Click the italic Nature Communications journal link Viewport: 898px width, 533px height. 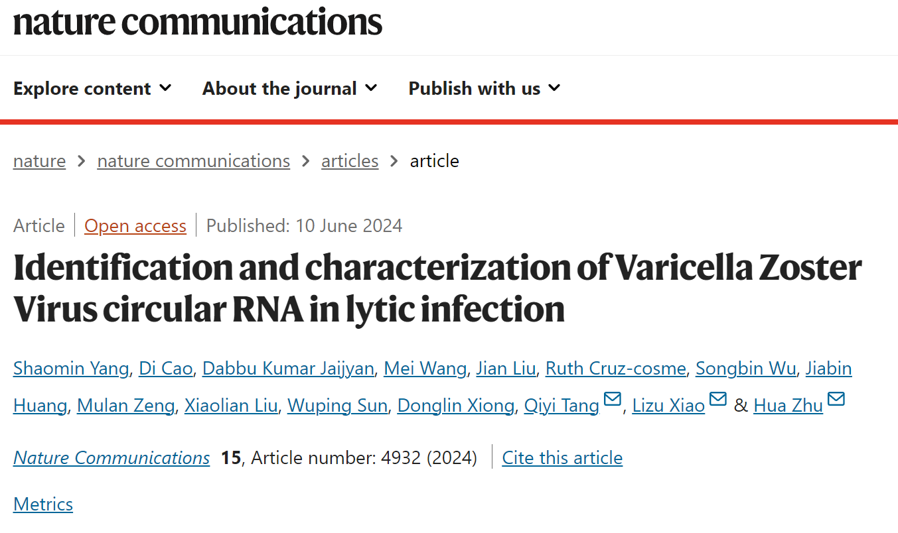[112, 458]
